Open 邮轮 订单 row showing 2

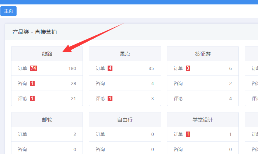[x=47, y=134]
